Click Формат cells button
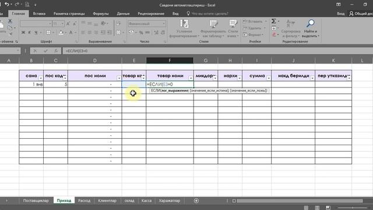The width and height of the screenshot is (373, 210). [x=253, y=35]
